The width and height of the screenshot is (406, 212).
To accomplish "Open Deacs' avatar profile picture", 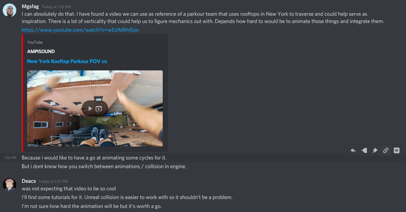I will 9,185.
